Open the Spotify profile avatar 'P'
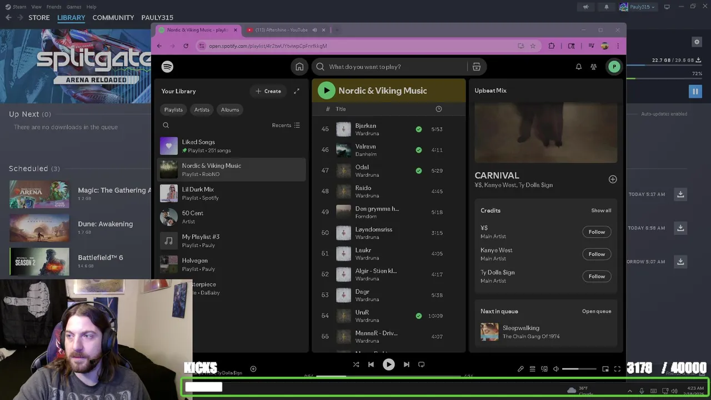The height and width of the screenshot is (400, 711). [614, 67]
